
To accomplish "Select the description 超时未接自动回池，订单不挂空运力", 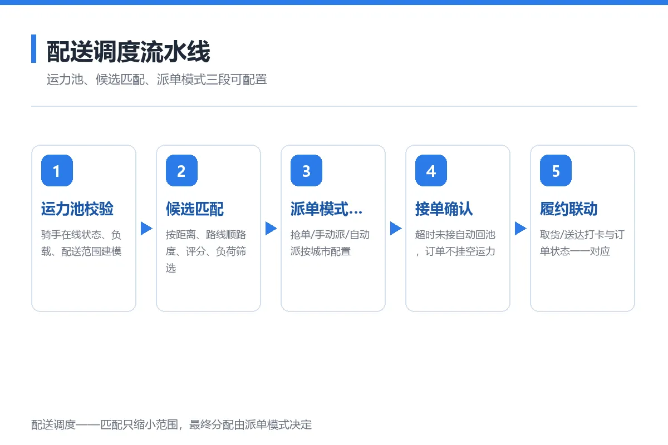I will click(455, 243).
